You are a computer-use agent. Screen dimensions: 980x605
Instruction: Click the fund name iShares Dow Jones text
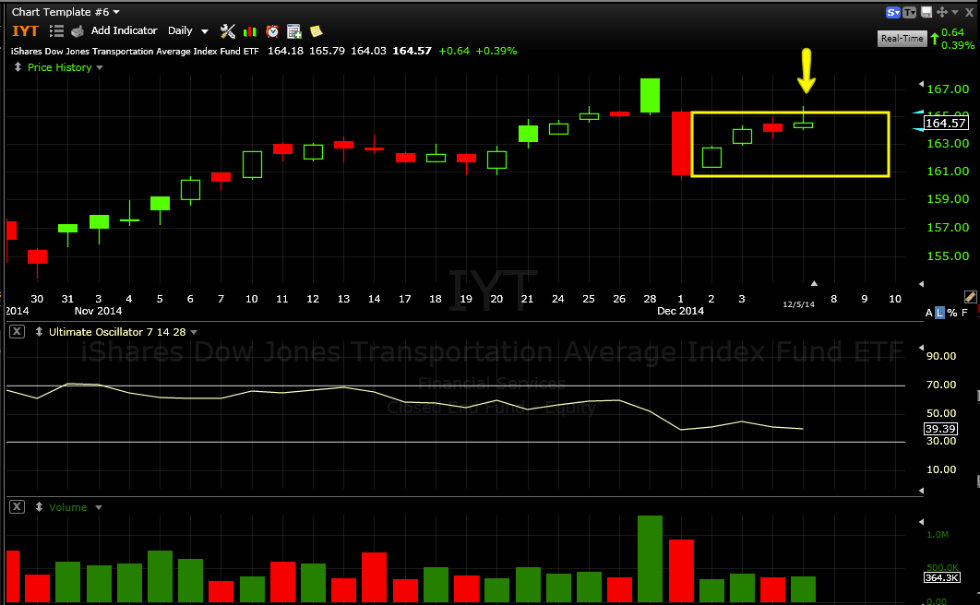point(135,52)
